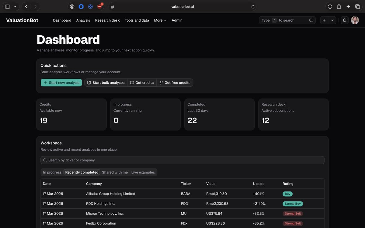Click the Research desk Active subscriptions card

(x=294, y=115)
